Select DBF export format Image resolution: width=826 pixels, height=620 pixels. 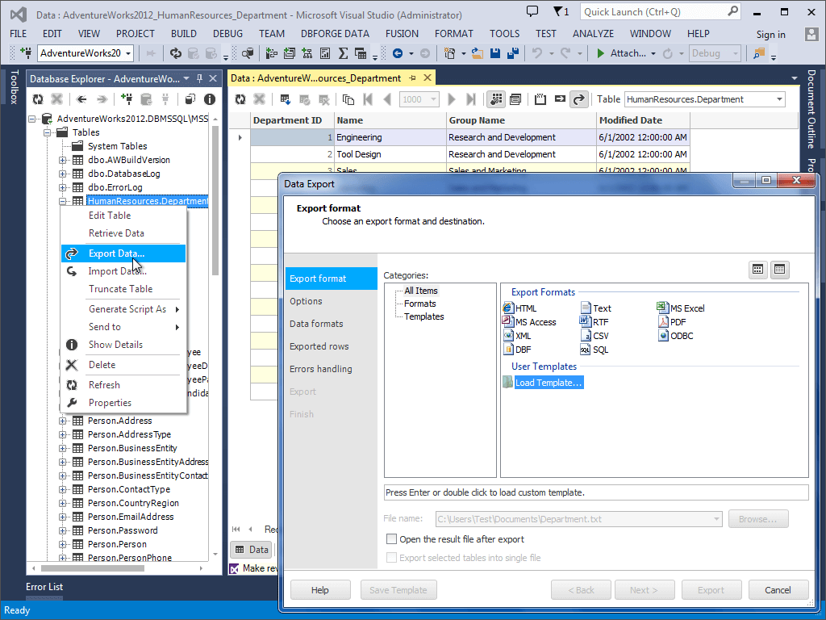pyautogui.click(x=517, y=349)
